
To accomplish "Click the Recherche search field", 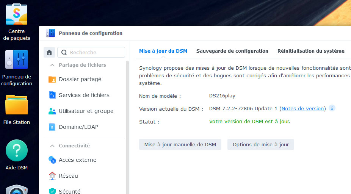I will [x=95, y=52].
